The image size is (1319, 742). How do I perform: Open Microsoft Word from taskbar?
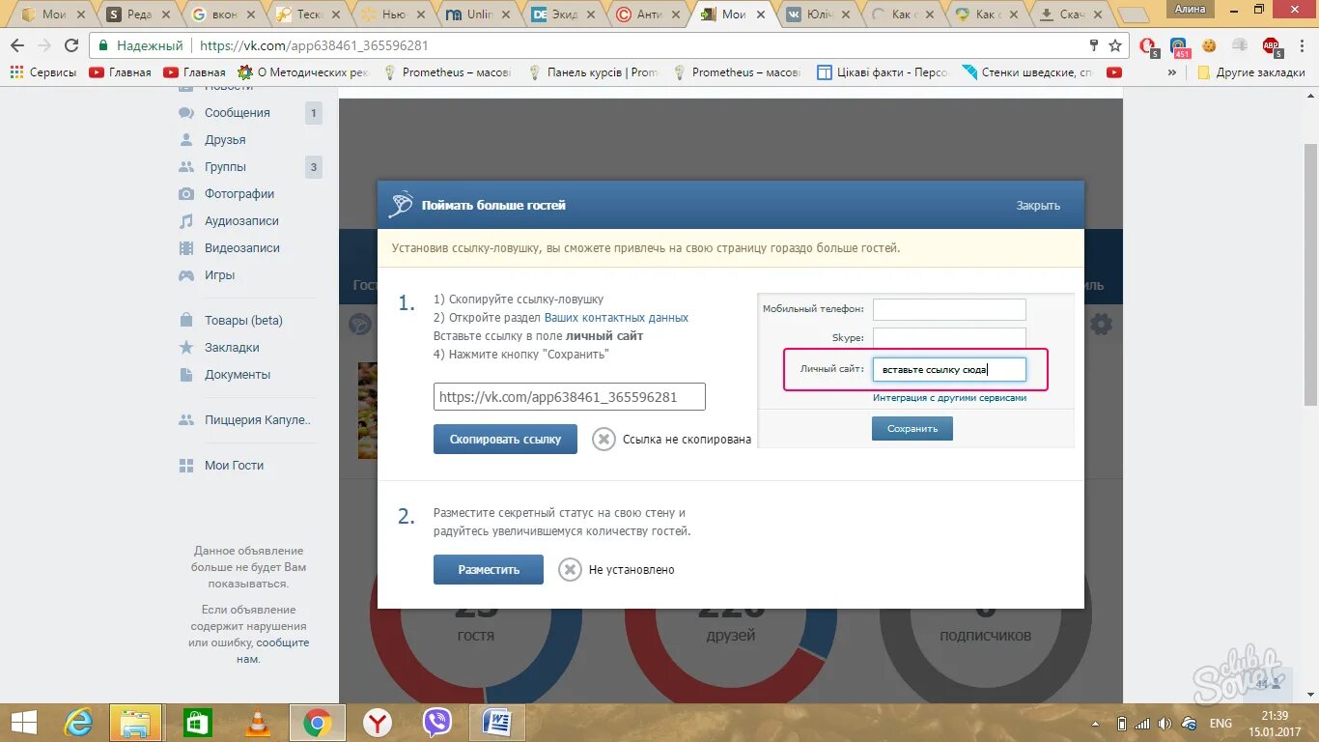[x=497, y=723]
